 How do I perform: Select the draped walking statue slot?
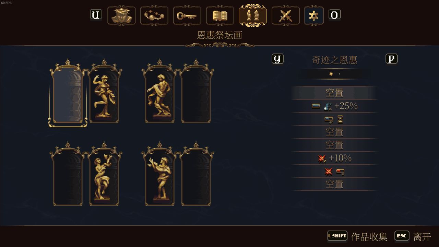pyautogui.click(x=160, y=91)
